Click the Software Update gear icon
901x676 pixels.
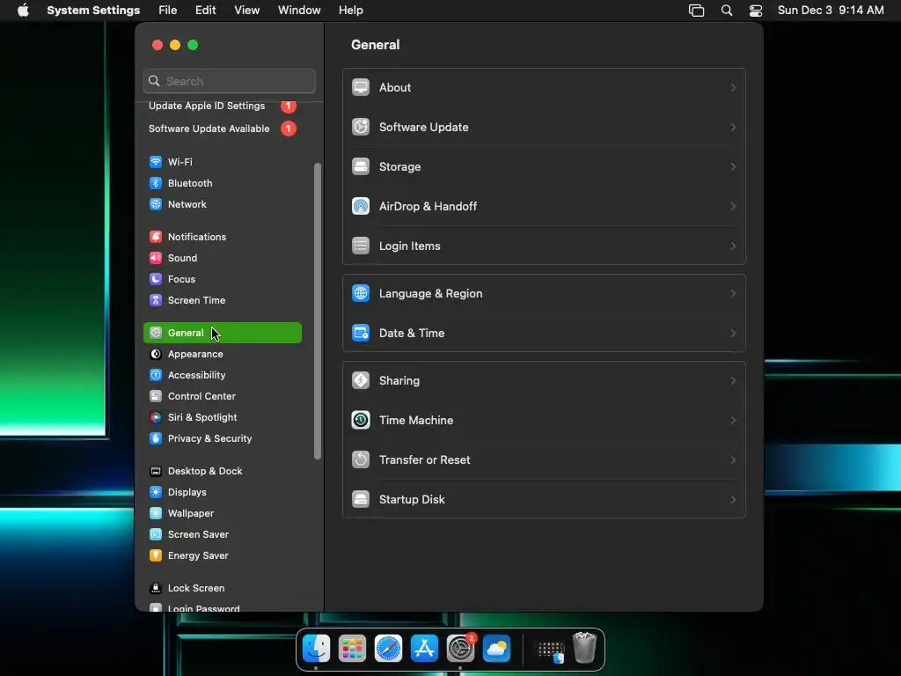click(360, 127)
